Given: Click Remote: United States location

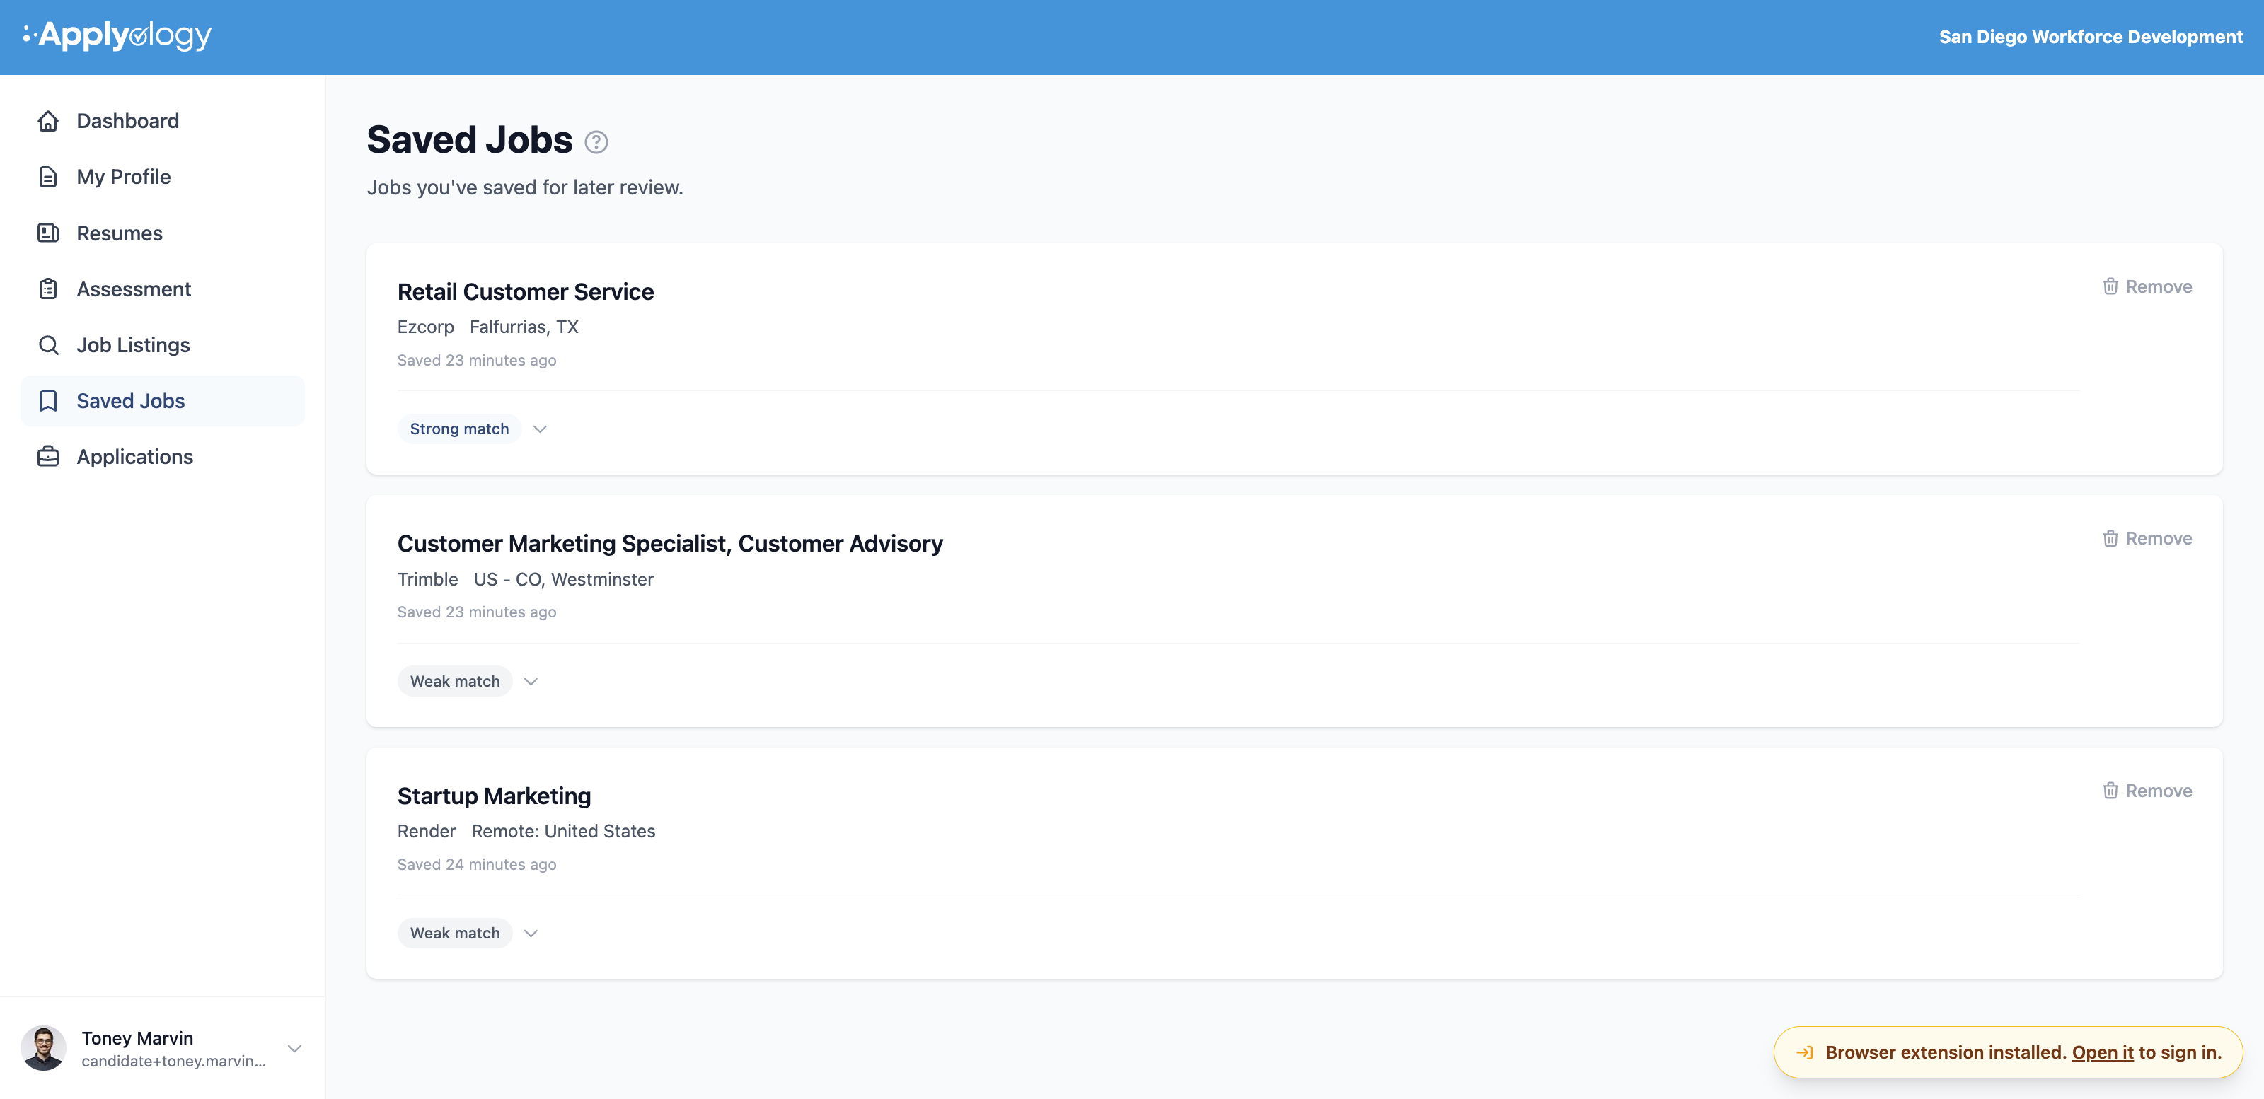Looking at the screenshot, I should [563, 831].
